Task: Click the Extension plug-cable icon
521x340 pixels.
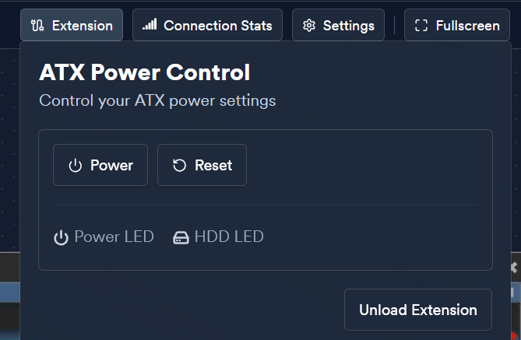Action: point(37,26)
